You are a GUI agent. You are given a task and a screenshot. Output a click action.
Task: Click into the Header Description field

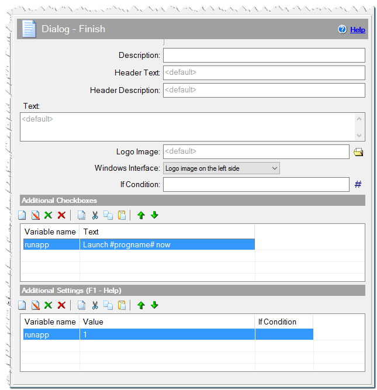click(x=264, y=90)
